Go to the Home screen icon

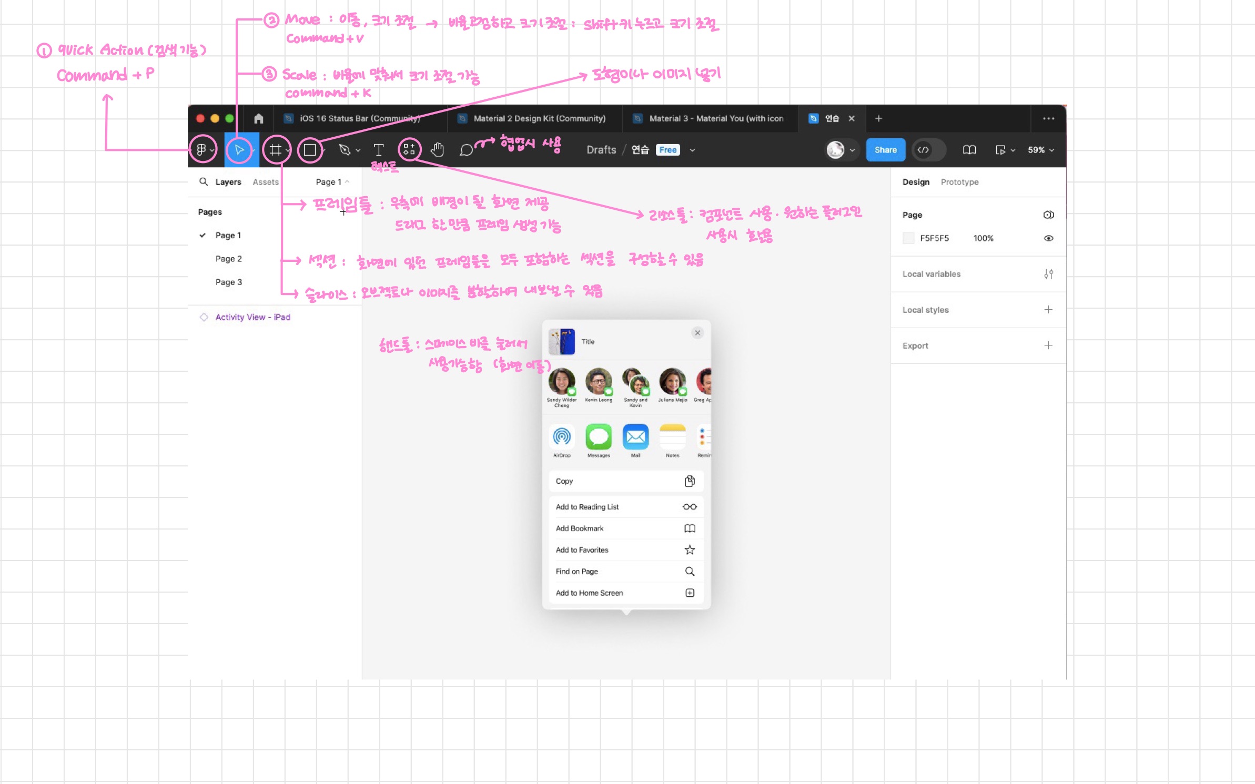258,118
